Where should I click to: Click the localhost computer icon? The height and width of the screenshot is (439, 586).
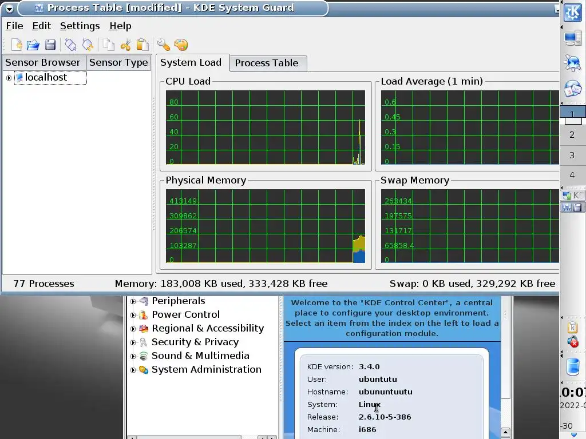pos(19,78)
